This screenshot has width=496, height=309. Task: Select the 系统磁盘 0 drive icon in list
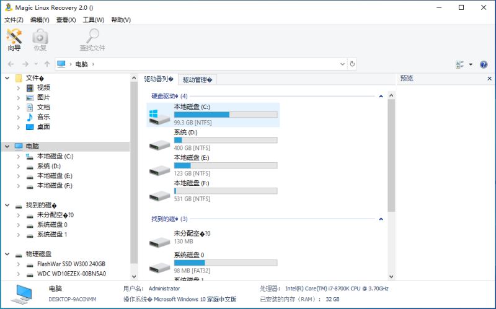tap(159, 268)
